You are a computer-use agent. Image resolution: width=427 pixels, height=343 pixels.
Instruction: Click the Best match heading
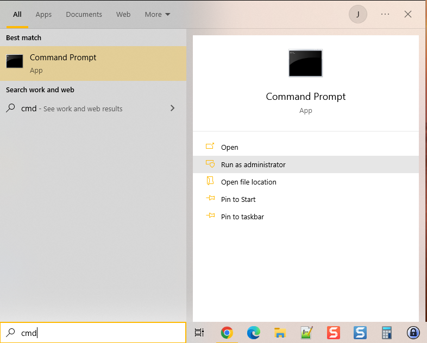(x=24, y=38)
